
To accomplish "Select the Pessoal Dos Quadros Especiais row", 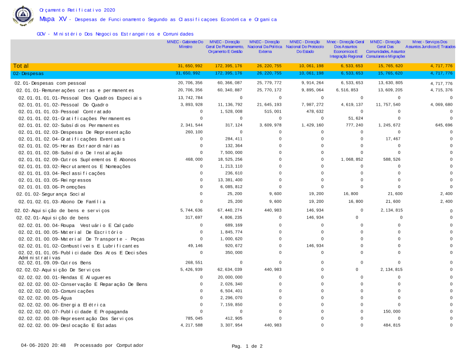I will pos(80,98).
